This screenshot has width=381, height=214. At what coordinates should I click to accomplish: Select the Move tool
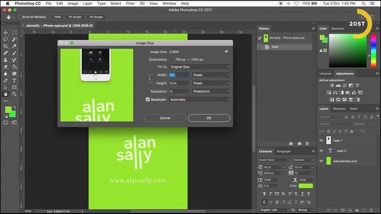click(x=5, y=33)
